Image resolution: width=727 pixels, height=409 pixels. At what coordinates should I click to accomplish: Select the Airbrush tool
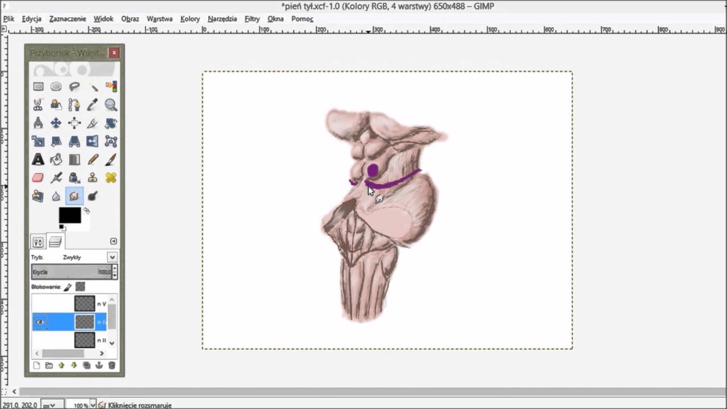coord(56,178)
